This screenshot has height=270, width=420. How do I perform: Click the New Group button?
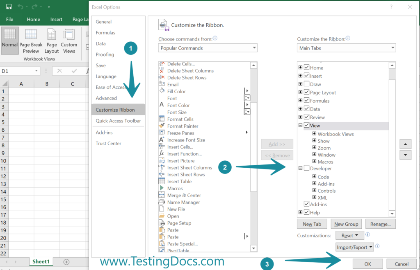click(346, 224)
